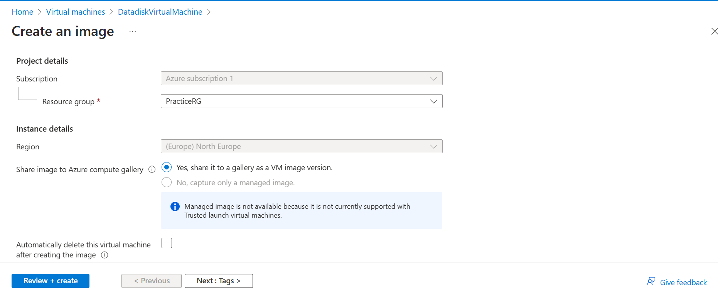This screenshot has width=718, height=296.
Task: Open the Resource group PracticeRG dropdown
Action: pos(302,101)
